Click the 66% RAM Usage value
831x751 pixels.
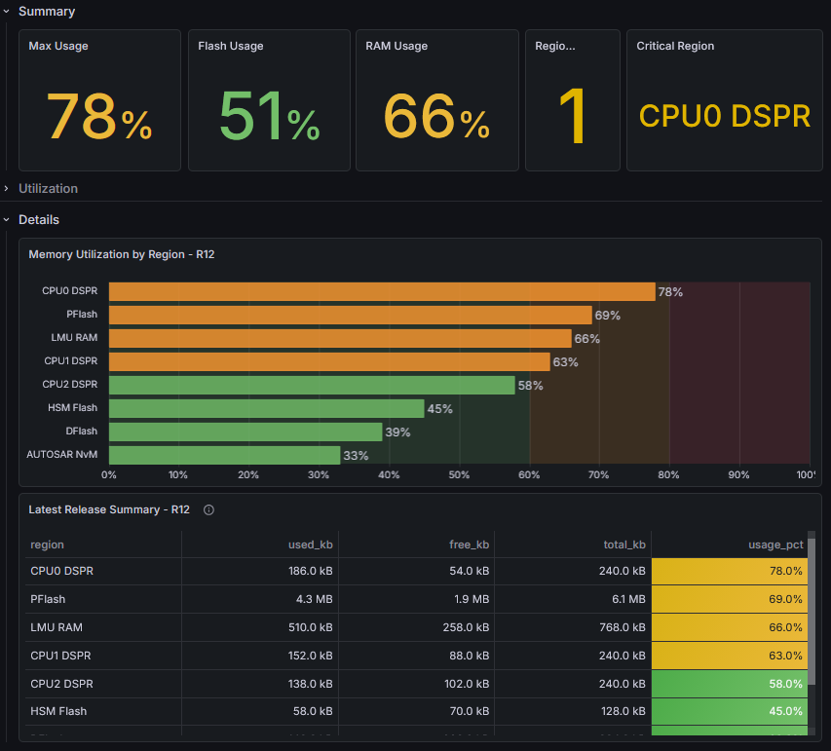tap(436, 116)
